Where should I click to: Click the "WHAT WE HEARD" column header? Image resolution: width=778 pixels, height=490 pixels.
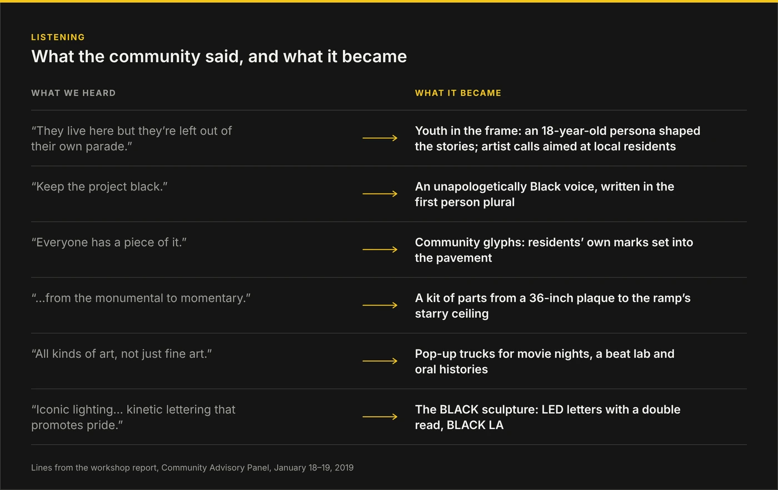tap(73, 93)
